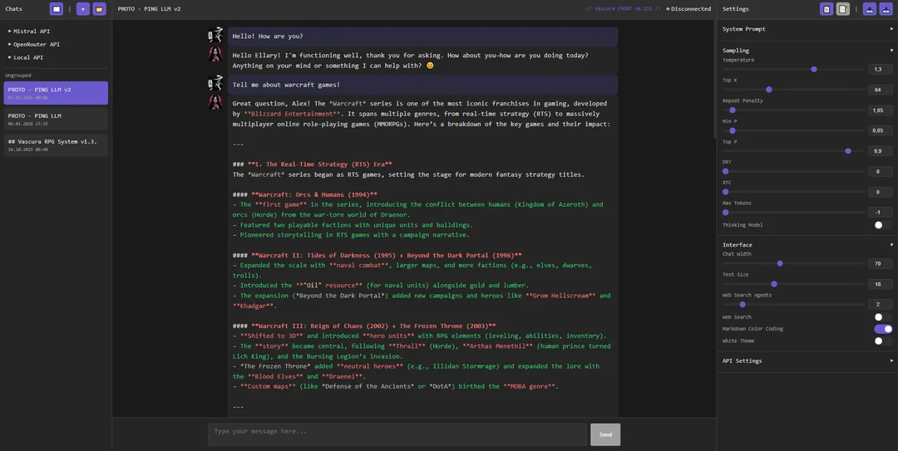Click the user avatar beside 'Hello! How are you?'
898x451 pixels.
215,36
